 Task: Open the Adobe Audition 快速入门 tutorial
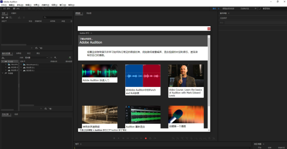tap(99, 73)
